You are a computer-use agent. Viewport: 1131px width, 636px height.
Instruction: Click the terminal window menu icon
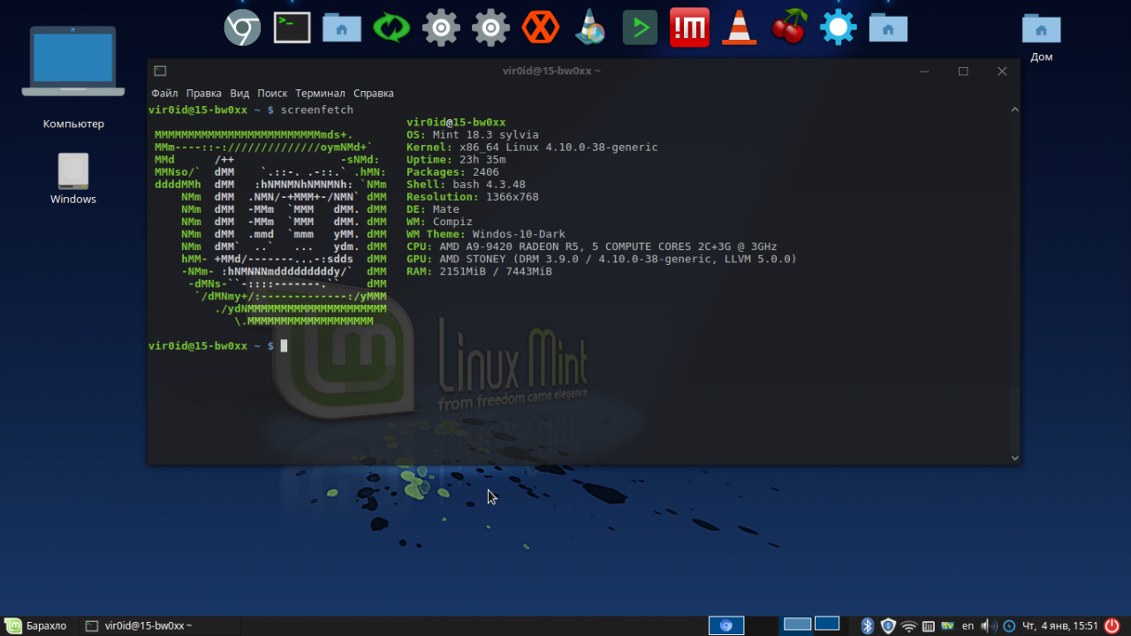point(160,72)
